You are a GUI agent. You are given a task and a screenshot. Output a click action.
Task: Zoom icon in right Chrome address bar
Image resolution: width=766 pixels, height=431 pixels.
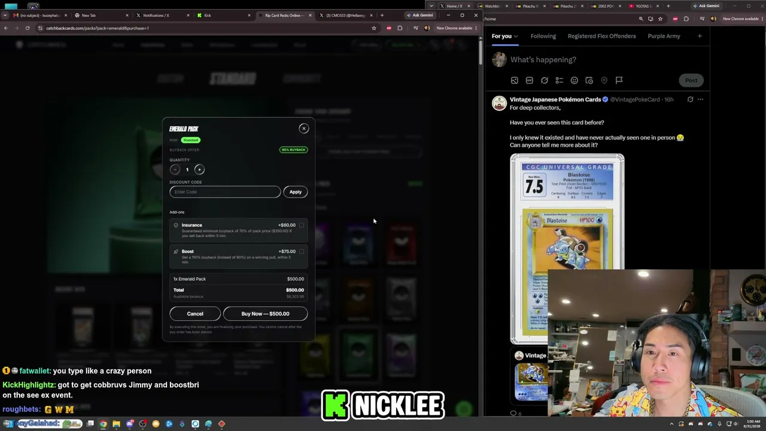tap(641, 19)
